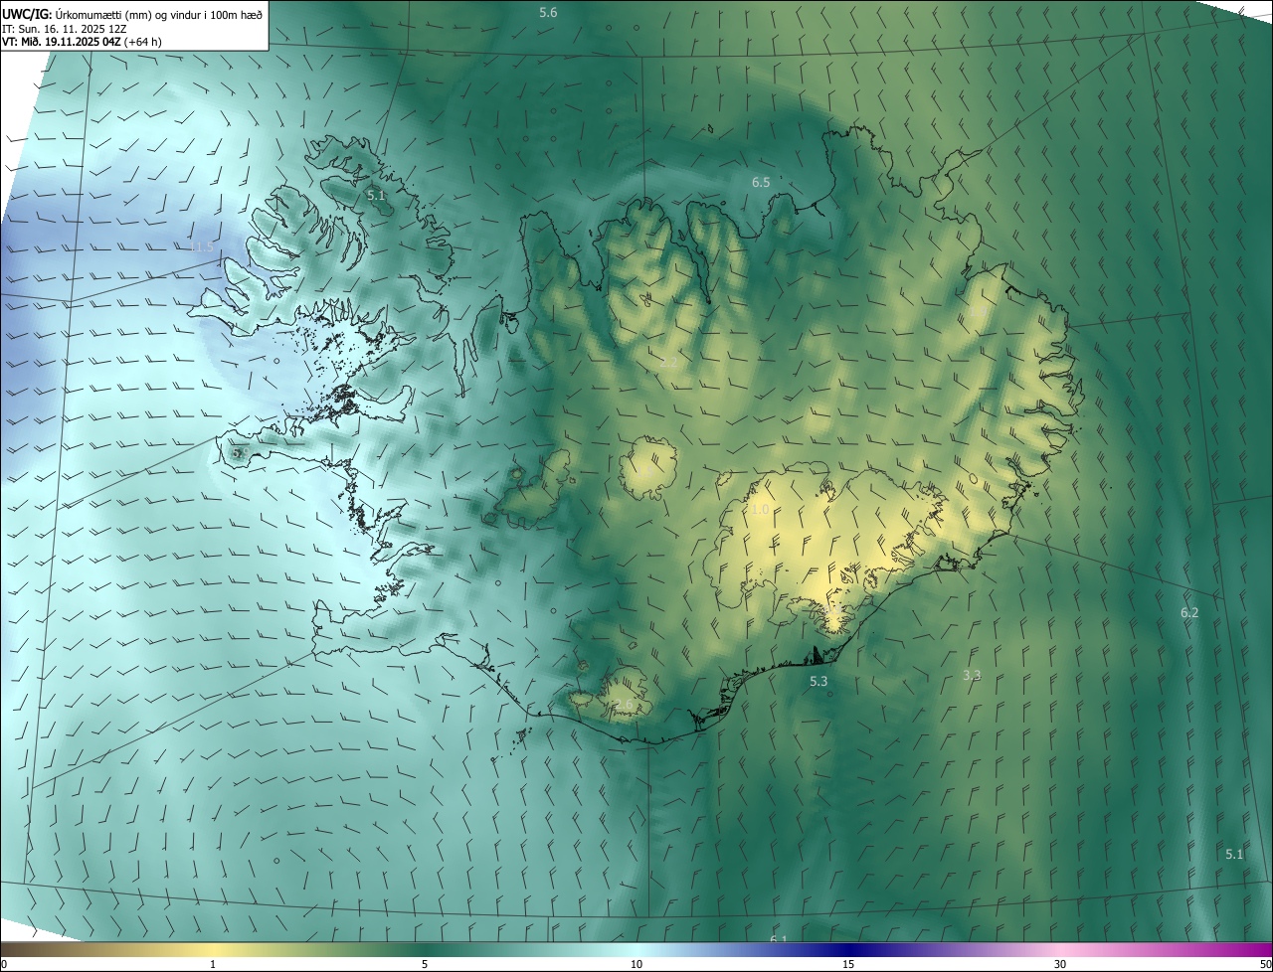This screenshot has height=972, width=1273.
Task: Click the 5.6 value label on the map
Action: click(548, 12)
